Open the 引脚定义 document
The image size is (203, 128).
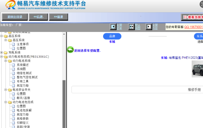click(23, 123)
